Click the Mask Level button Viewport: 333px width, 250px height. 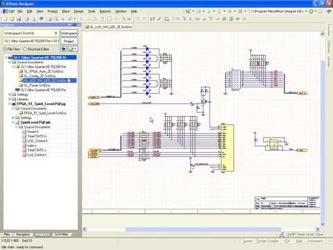pyautogui.click(x=305, y=235)
